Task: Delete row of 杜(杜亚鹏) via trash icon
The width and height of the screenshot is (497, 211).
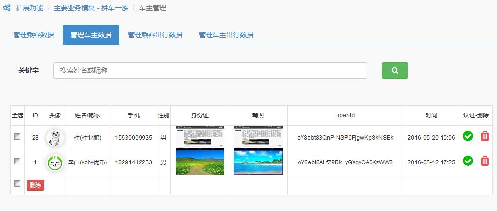Action: click(485, 136)
